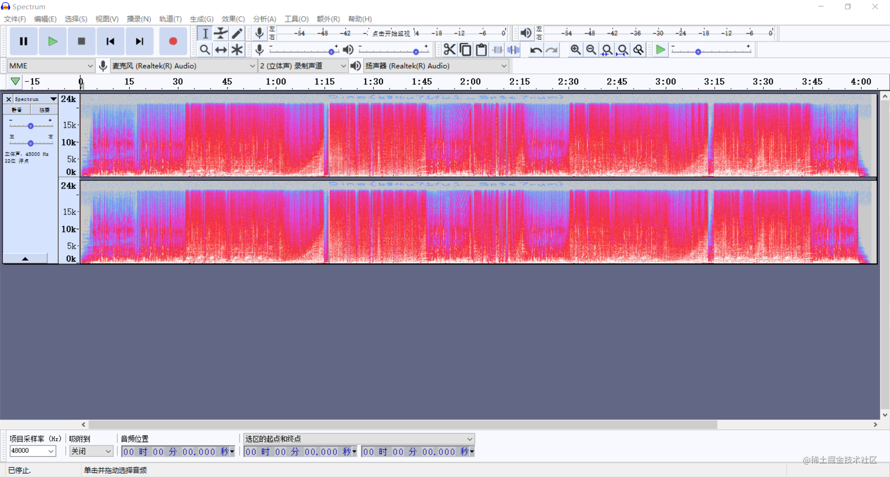Open the 选择(S) menu

click(76, 19)
